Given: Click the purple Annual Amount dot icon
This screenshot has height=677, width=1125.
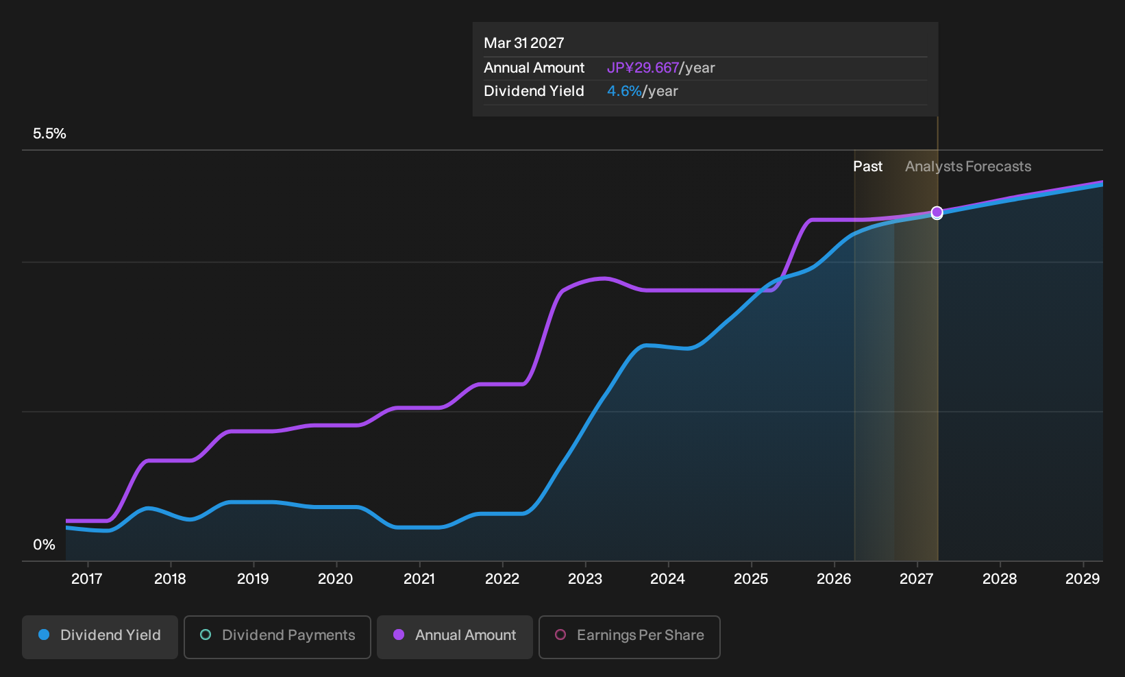Looking at the screenshot, I should click(x=399, y=635).
